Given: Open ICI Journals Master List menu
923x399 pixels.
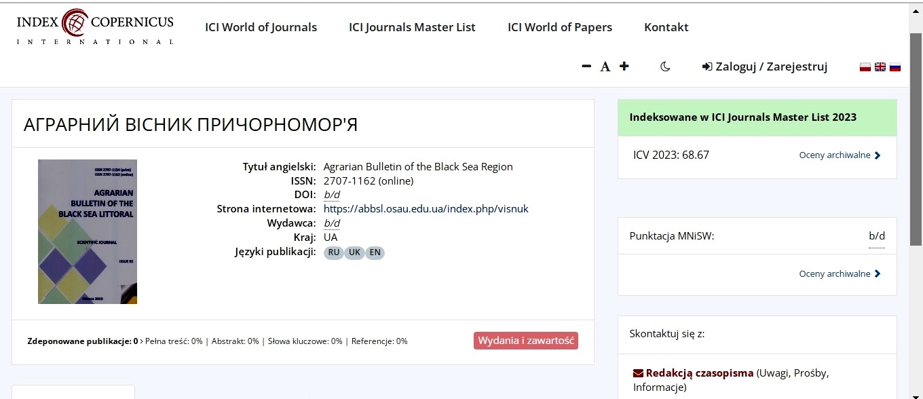Looking at the screenshot, I should point(412,27).
